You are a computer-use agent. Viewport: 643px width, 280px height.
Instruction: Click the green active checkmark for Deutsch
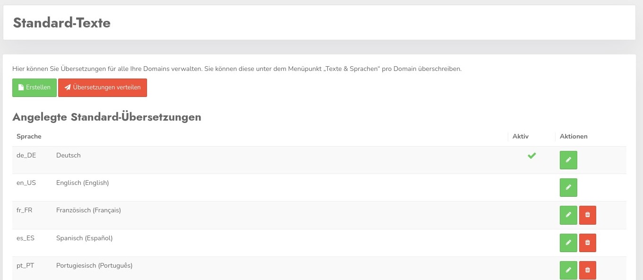[x=532, y=156]
